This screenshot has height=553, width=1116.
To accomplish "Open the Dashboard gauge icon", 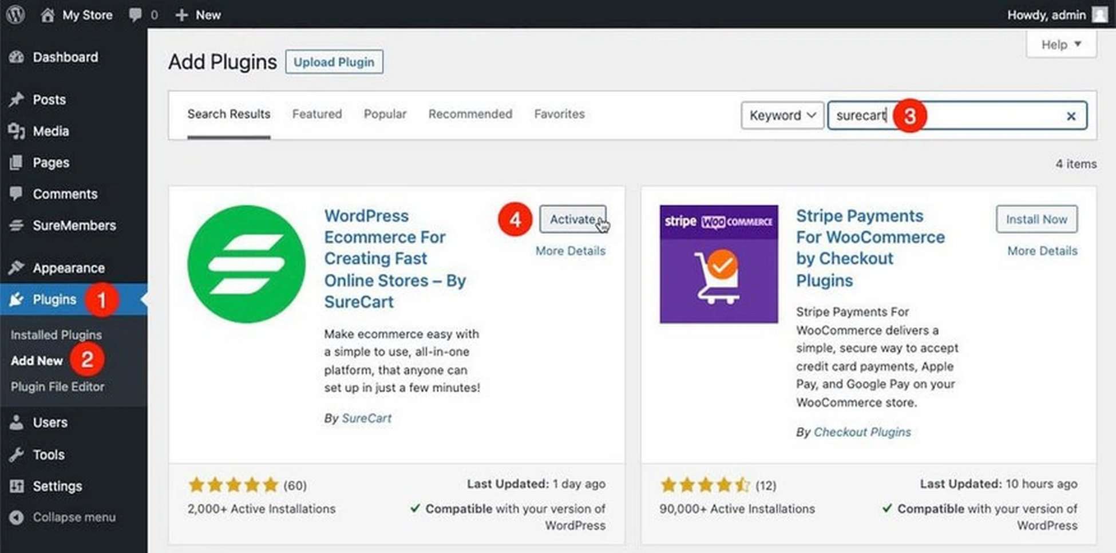I will 17,57.
